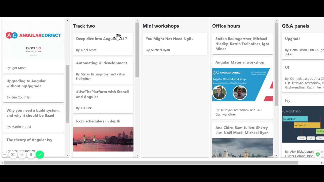Click the 'By: Igor Minar' text
The width and height of the screenshot is (324, 182).
pyautogui.click(x=16, y=68)
